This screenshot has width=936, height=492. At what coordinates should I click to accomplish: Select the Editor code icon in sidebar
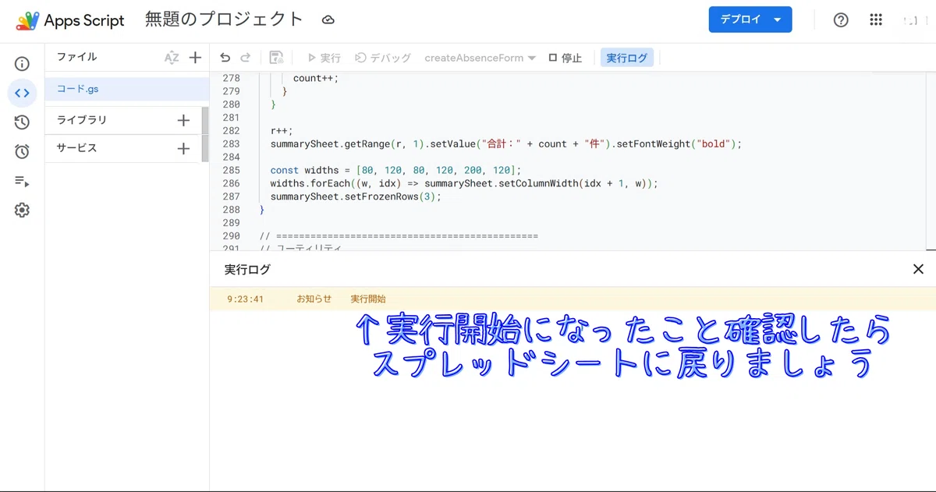pyautogui.click(x=22, y=94)
